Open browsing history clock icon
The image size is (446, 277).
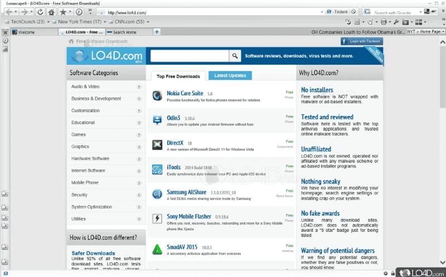point(79,12)
